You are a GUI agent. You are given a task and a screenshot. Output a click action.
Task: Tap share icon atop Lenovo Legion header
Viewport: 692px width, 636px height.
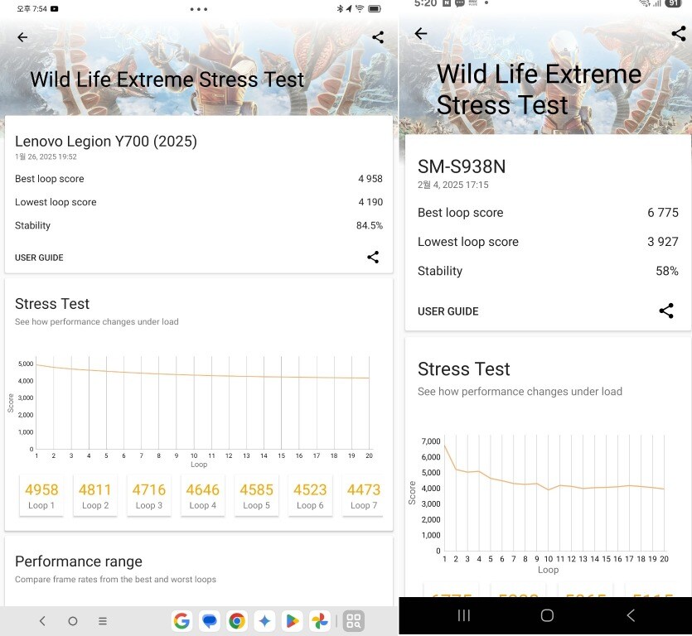click(378, 37)
